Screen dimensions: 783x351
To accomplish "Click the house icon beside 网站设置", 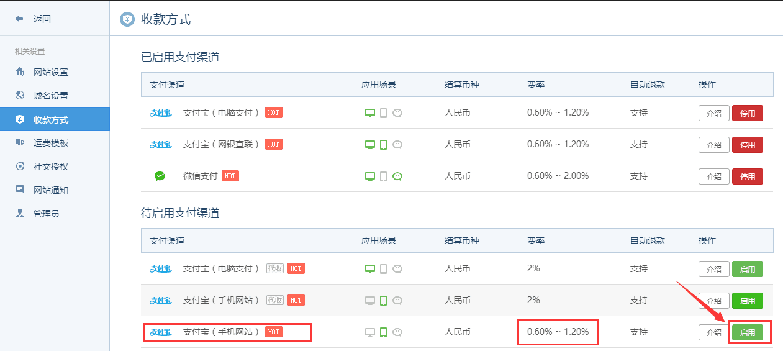I will [x=20, y=72].
